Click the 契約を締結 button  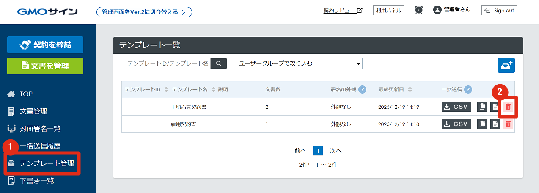point(45,45)
